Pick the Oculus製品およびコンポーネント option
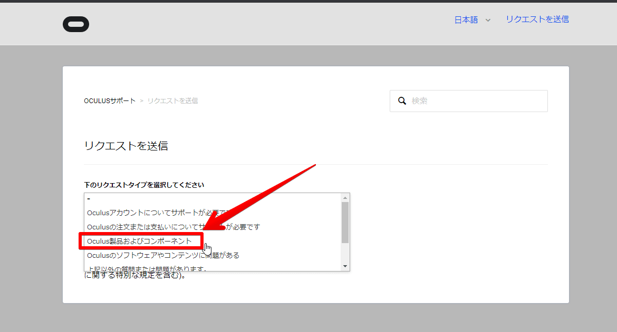Viewport: 617px width, 332px height. (140, 241)
